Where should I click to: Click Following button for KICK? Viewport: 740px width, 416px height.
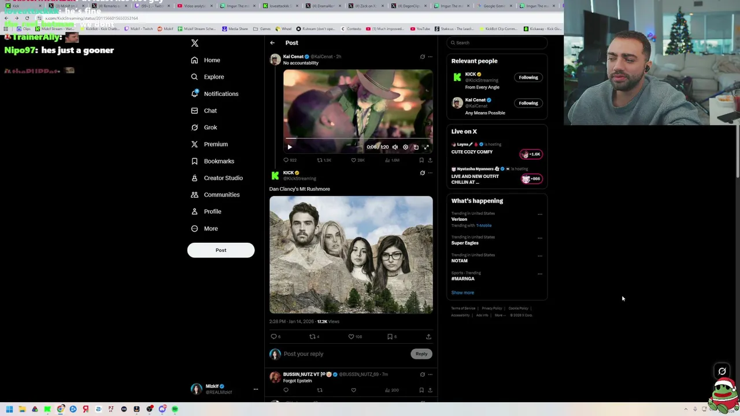click(x=528, y=77)
